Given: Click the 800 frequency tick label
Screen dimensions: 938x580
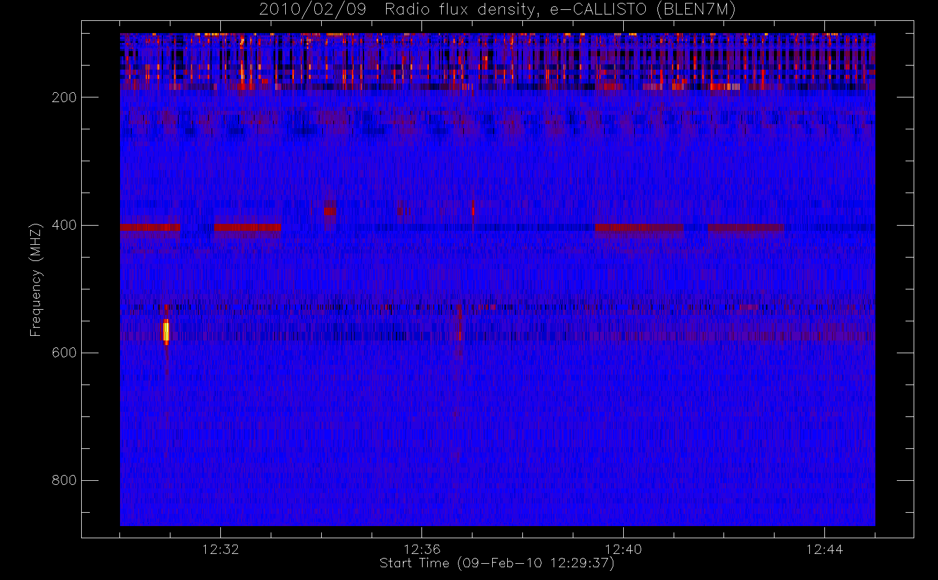Looking at the screenshot, I should 64,480.
